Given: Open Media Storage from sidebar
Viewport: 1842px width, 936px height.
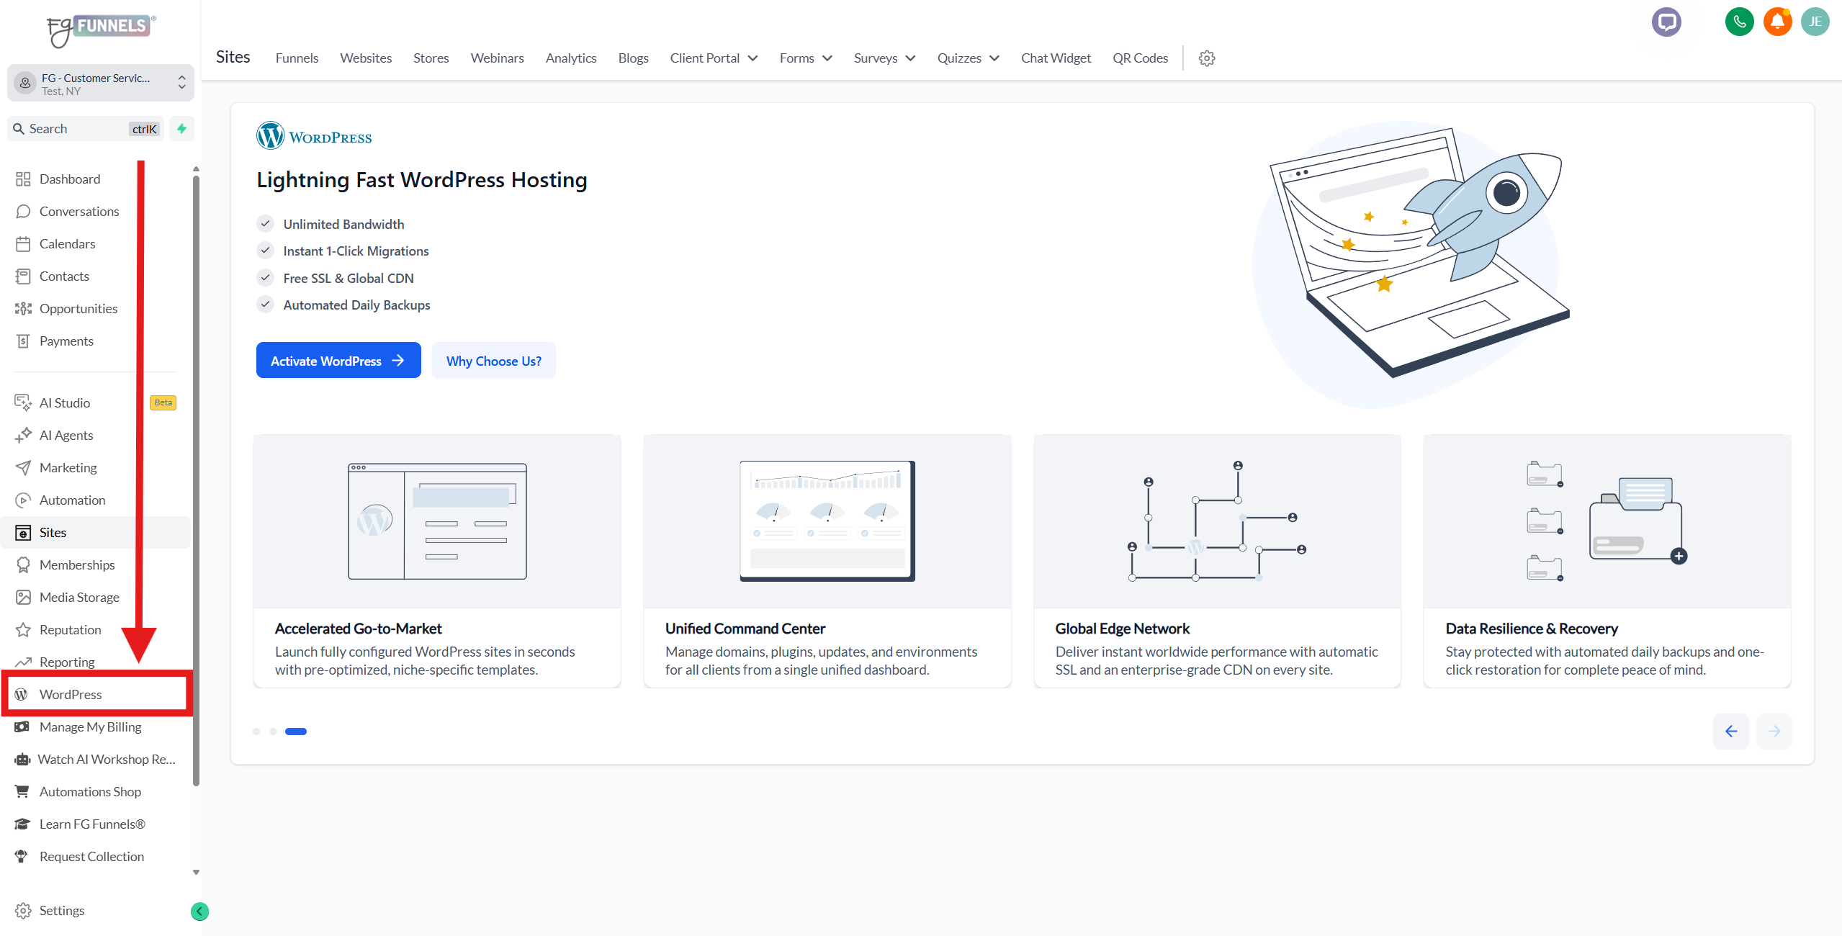Looking at the screenshot, I should pyautogui.click(x=79, y=597).
